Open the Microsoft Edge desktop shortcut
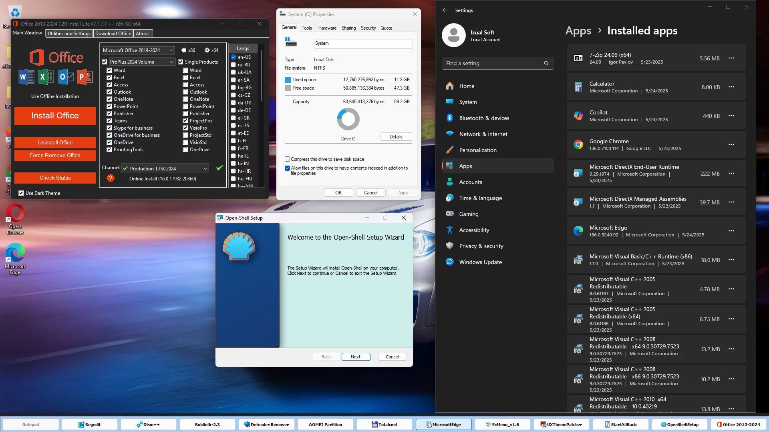The height and width of the screenshot is (432, 769). [15, 259]
